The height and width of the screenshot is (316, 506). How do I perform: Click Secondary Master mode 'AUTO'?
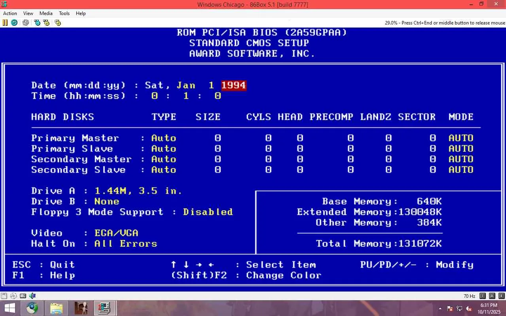coord(461,159)
